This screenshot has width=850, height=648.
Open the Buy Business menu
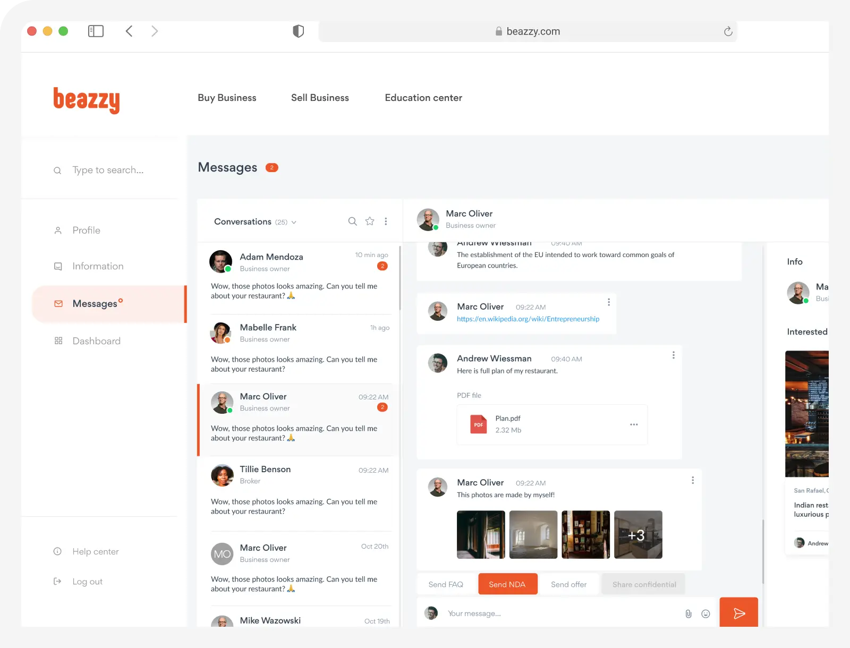(227, 98)
